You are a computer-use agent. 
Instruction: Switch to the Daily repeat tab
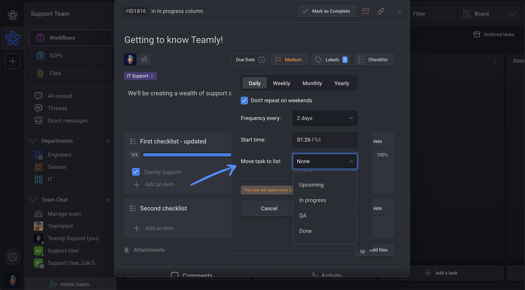pyautogui.click(x=255, y=83)
